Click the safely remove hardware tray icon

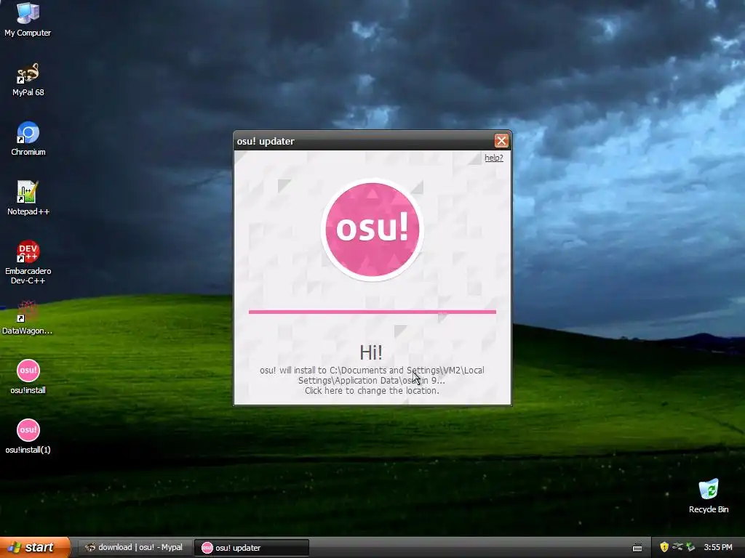(690, 547)
